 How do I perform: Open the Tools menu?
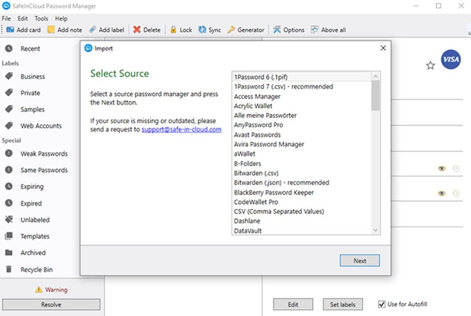[41, 18]
